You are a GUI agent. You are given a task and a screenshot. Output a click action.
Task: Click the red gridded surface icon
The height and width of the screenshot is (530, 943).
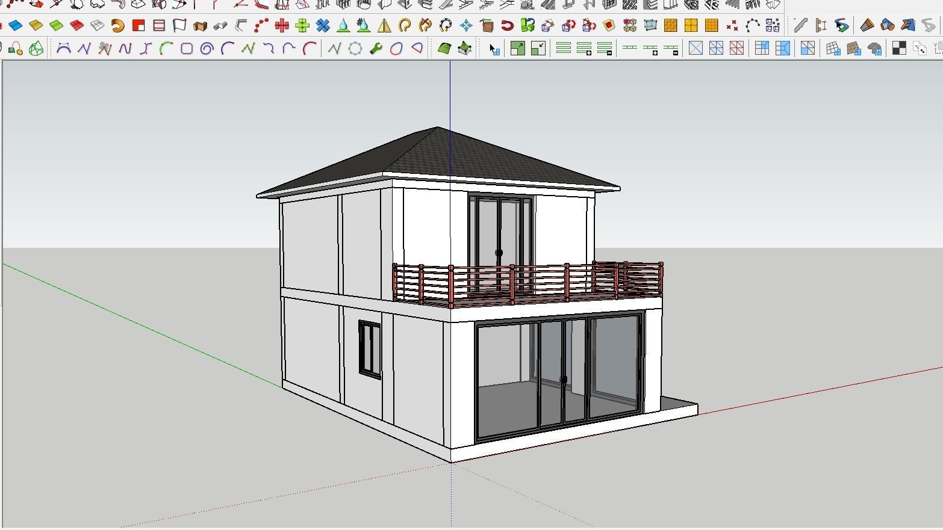(x=76, y=25)
